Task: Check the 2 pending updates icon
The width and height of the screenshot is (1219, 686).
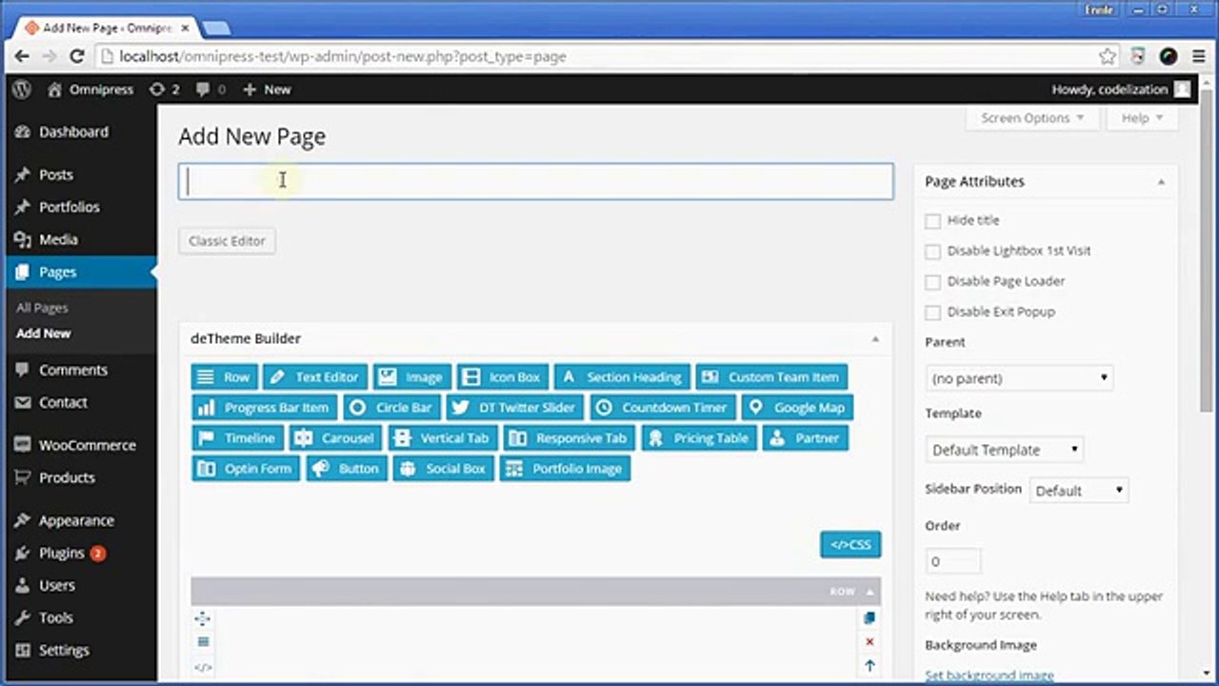Action: 164,90
